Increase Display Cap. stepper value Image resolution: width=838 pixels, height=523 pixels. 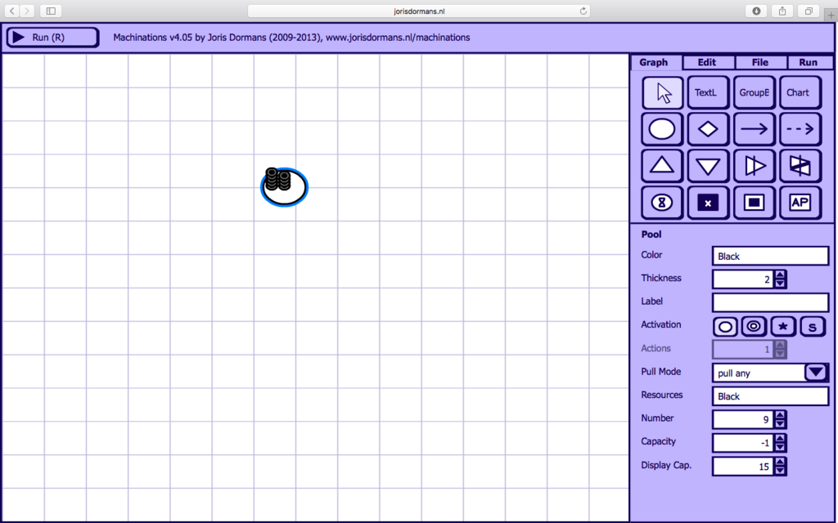coord(780,463)
